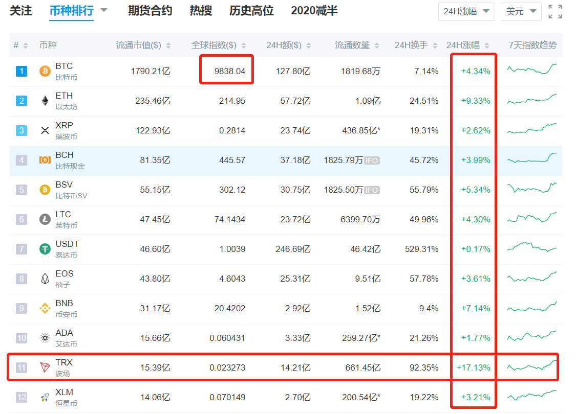576x414 pixels.
Task: Click rank badge 3 for XRP
Action: coord(22,130)
